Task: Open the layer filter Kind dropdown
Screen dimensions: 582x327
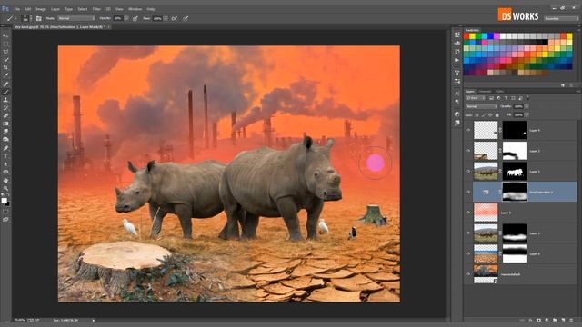Action: coord(476,98)
